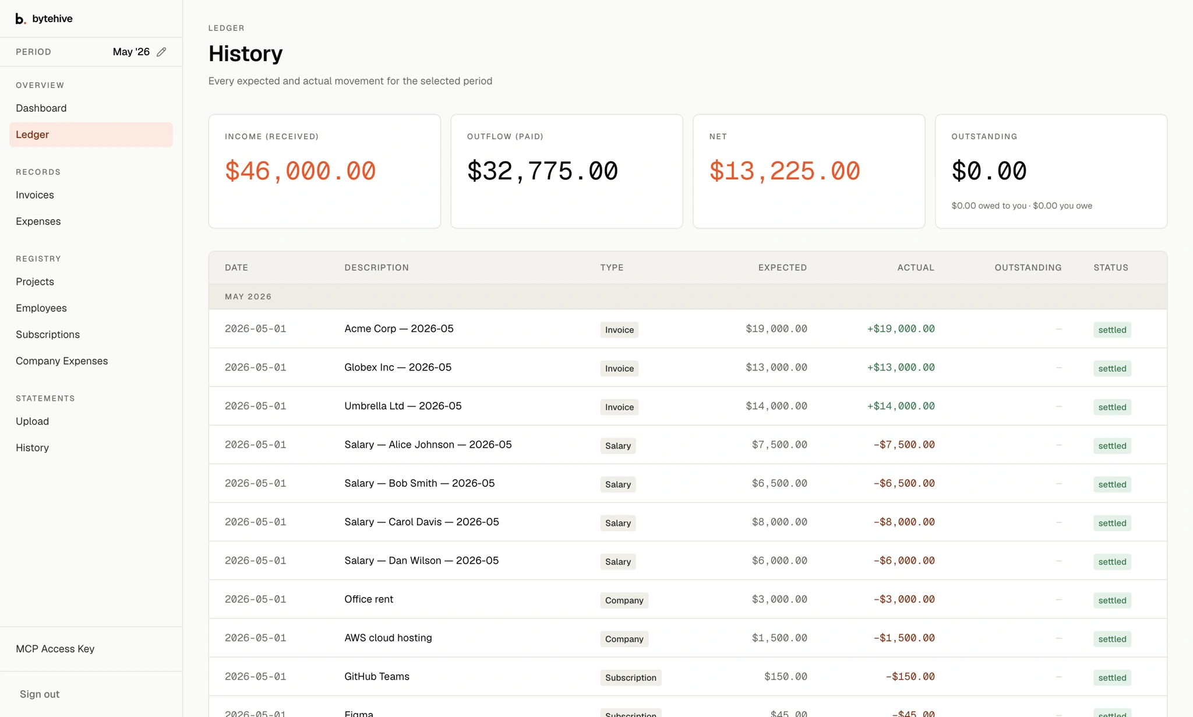This screenshot has height=717, width=1193.
Task: Open the Projects registry
Action: coord(35,282)
